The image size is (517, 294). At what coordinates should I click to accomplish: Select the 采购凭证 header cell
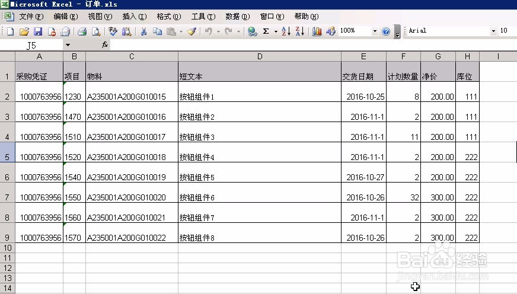pos(39,72)
